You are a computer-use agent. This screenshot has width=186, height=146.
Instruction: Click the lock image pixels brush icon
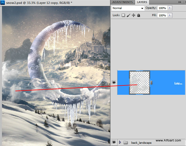pos(128,15)
